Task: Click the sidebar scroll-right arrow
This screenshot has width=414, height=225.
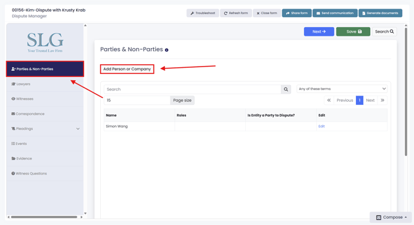Action: [x=82, y=217]
